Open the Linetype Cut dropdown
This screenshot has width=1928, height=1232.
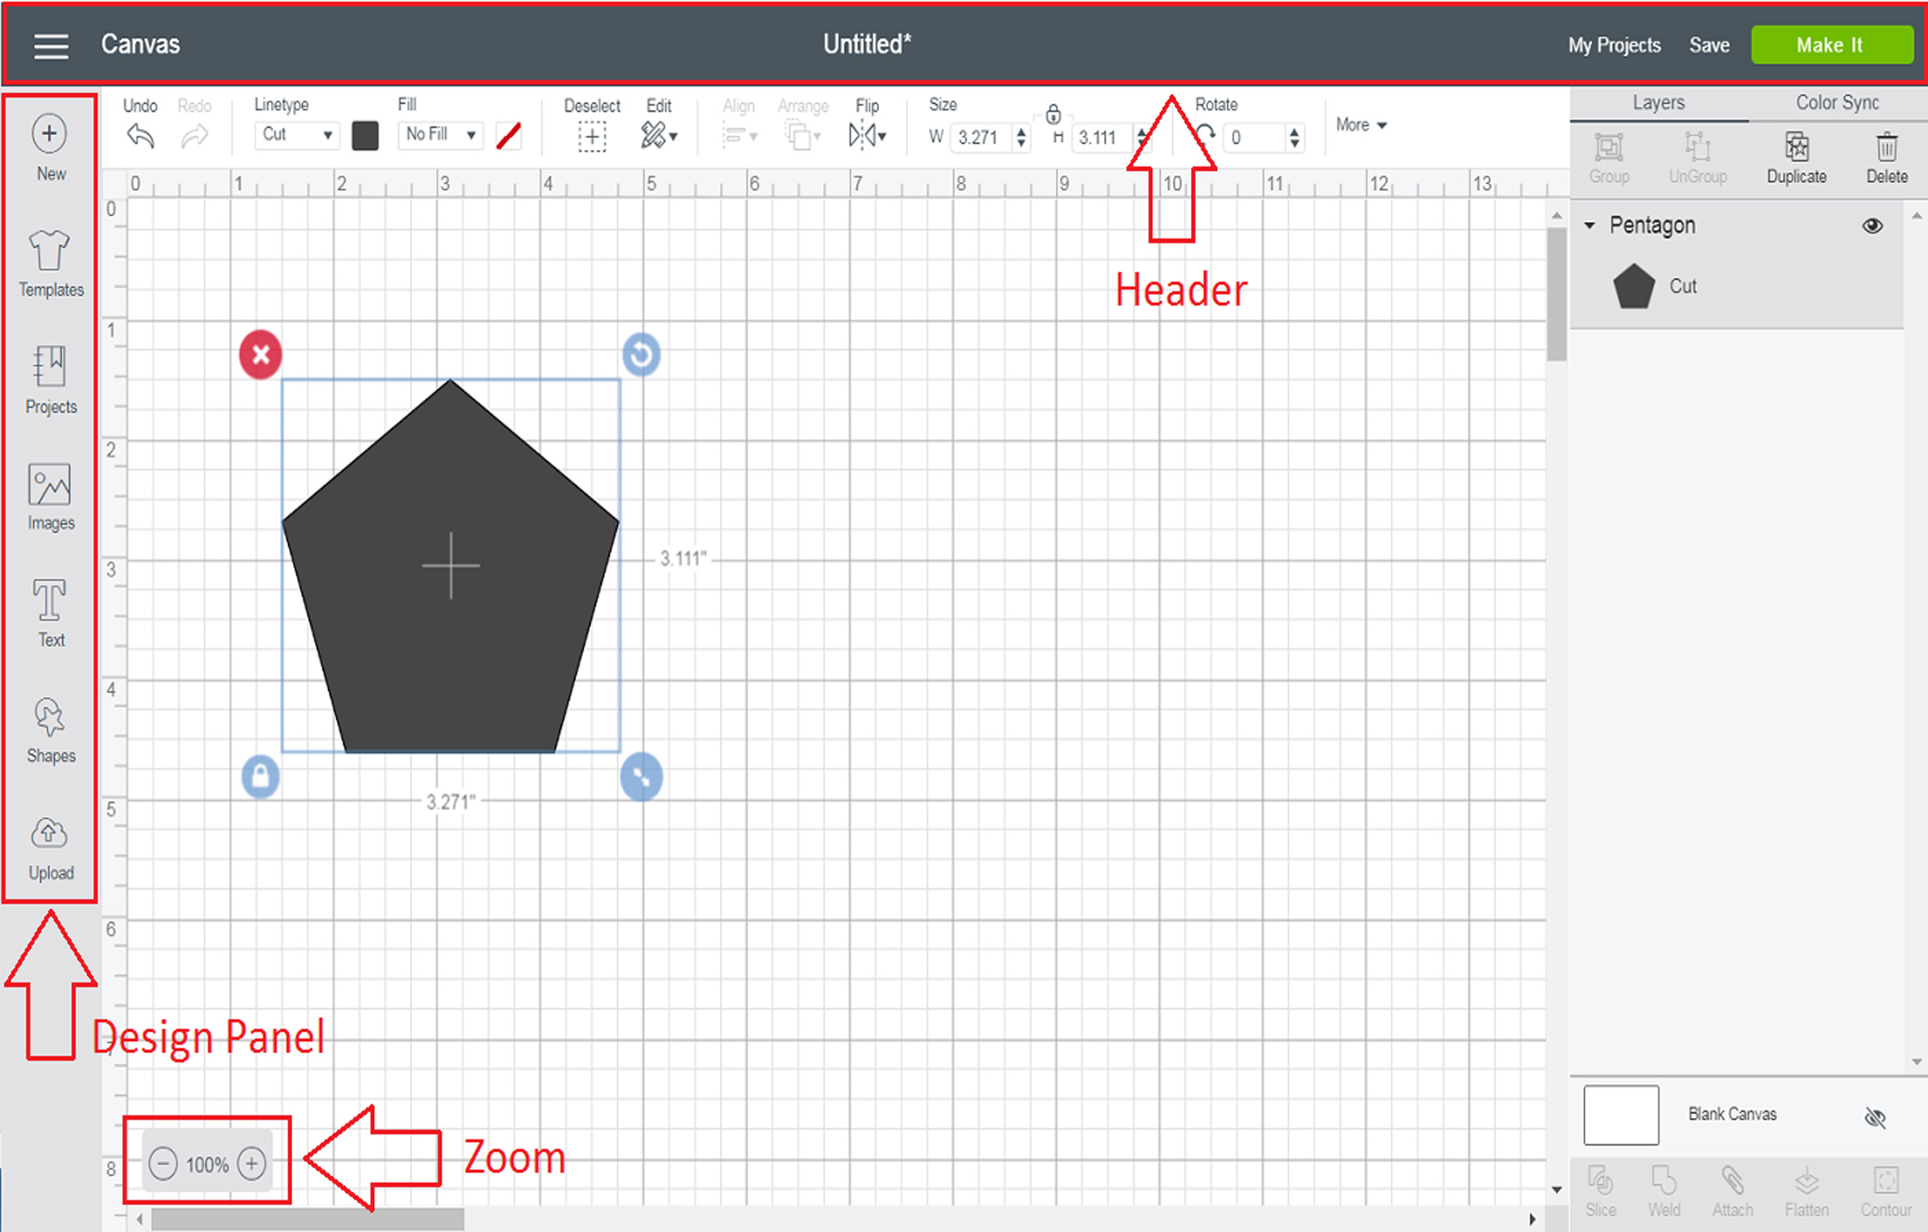296,135
